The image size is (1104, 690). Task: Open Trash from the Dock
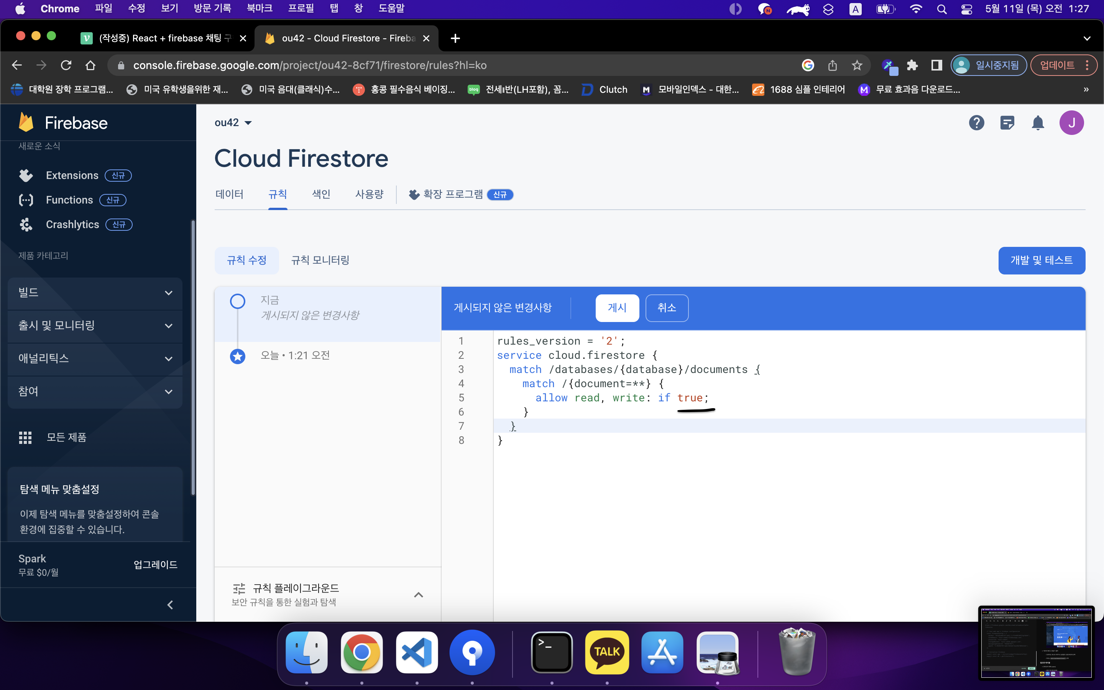click(796, 652)
